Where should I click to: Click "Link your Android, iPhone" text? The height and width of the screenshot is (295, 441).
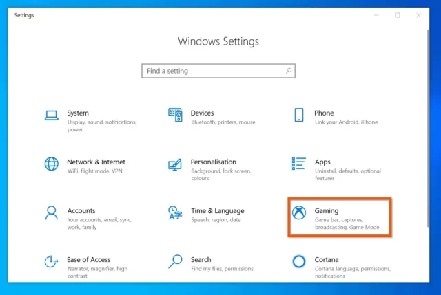coord(346,122)
